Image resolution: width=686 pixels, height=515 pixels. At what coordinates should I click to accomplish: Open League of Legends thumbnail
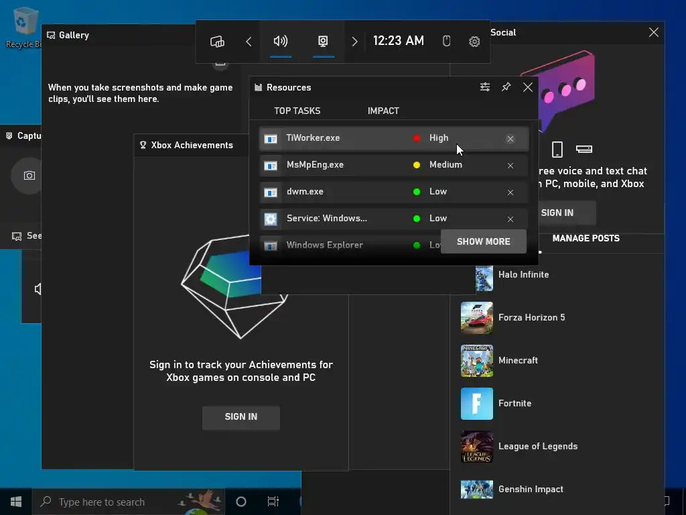coord(477,447)
